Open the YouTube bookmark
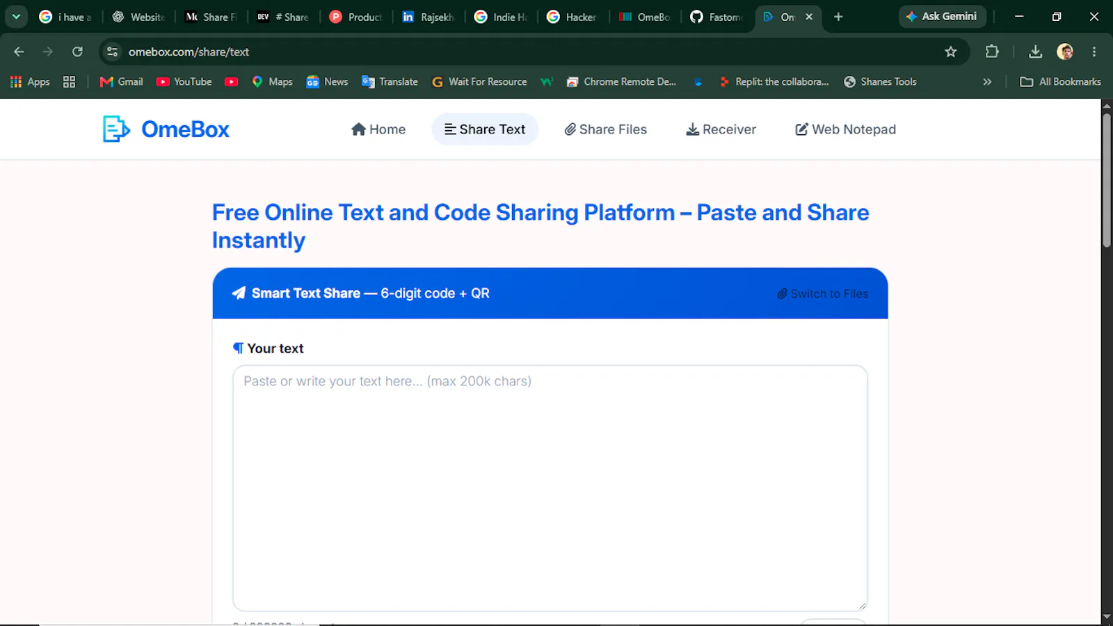This screenshot has height=626, width=1113. (x=184, y=81)
